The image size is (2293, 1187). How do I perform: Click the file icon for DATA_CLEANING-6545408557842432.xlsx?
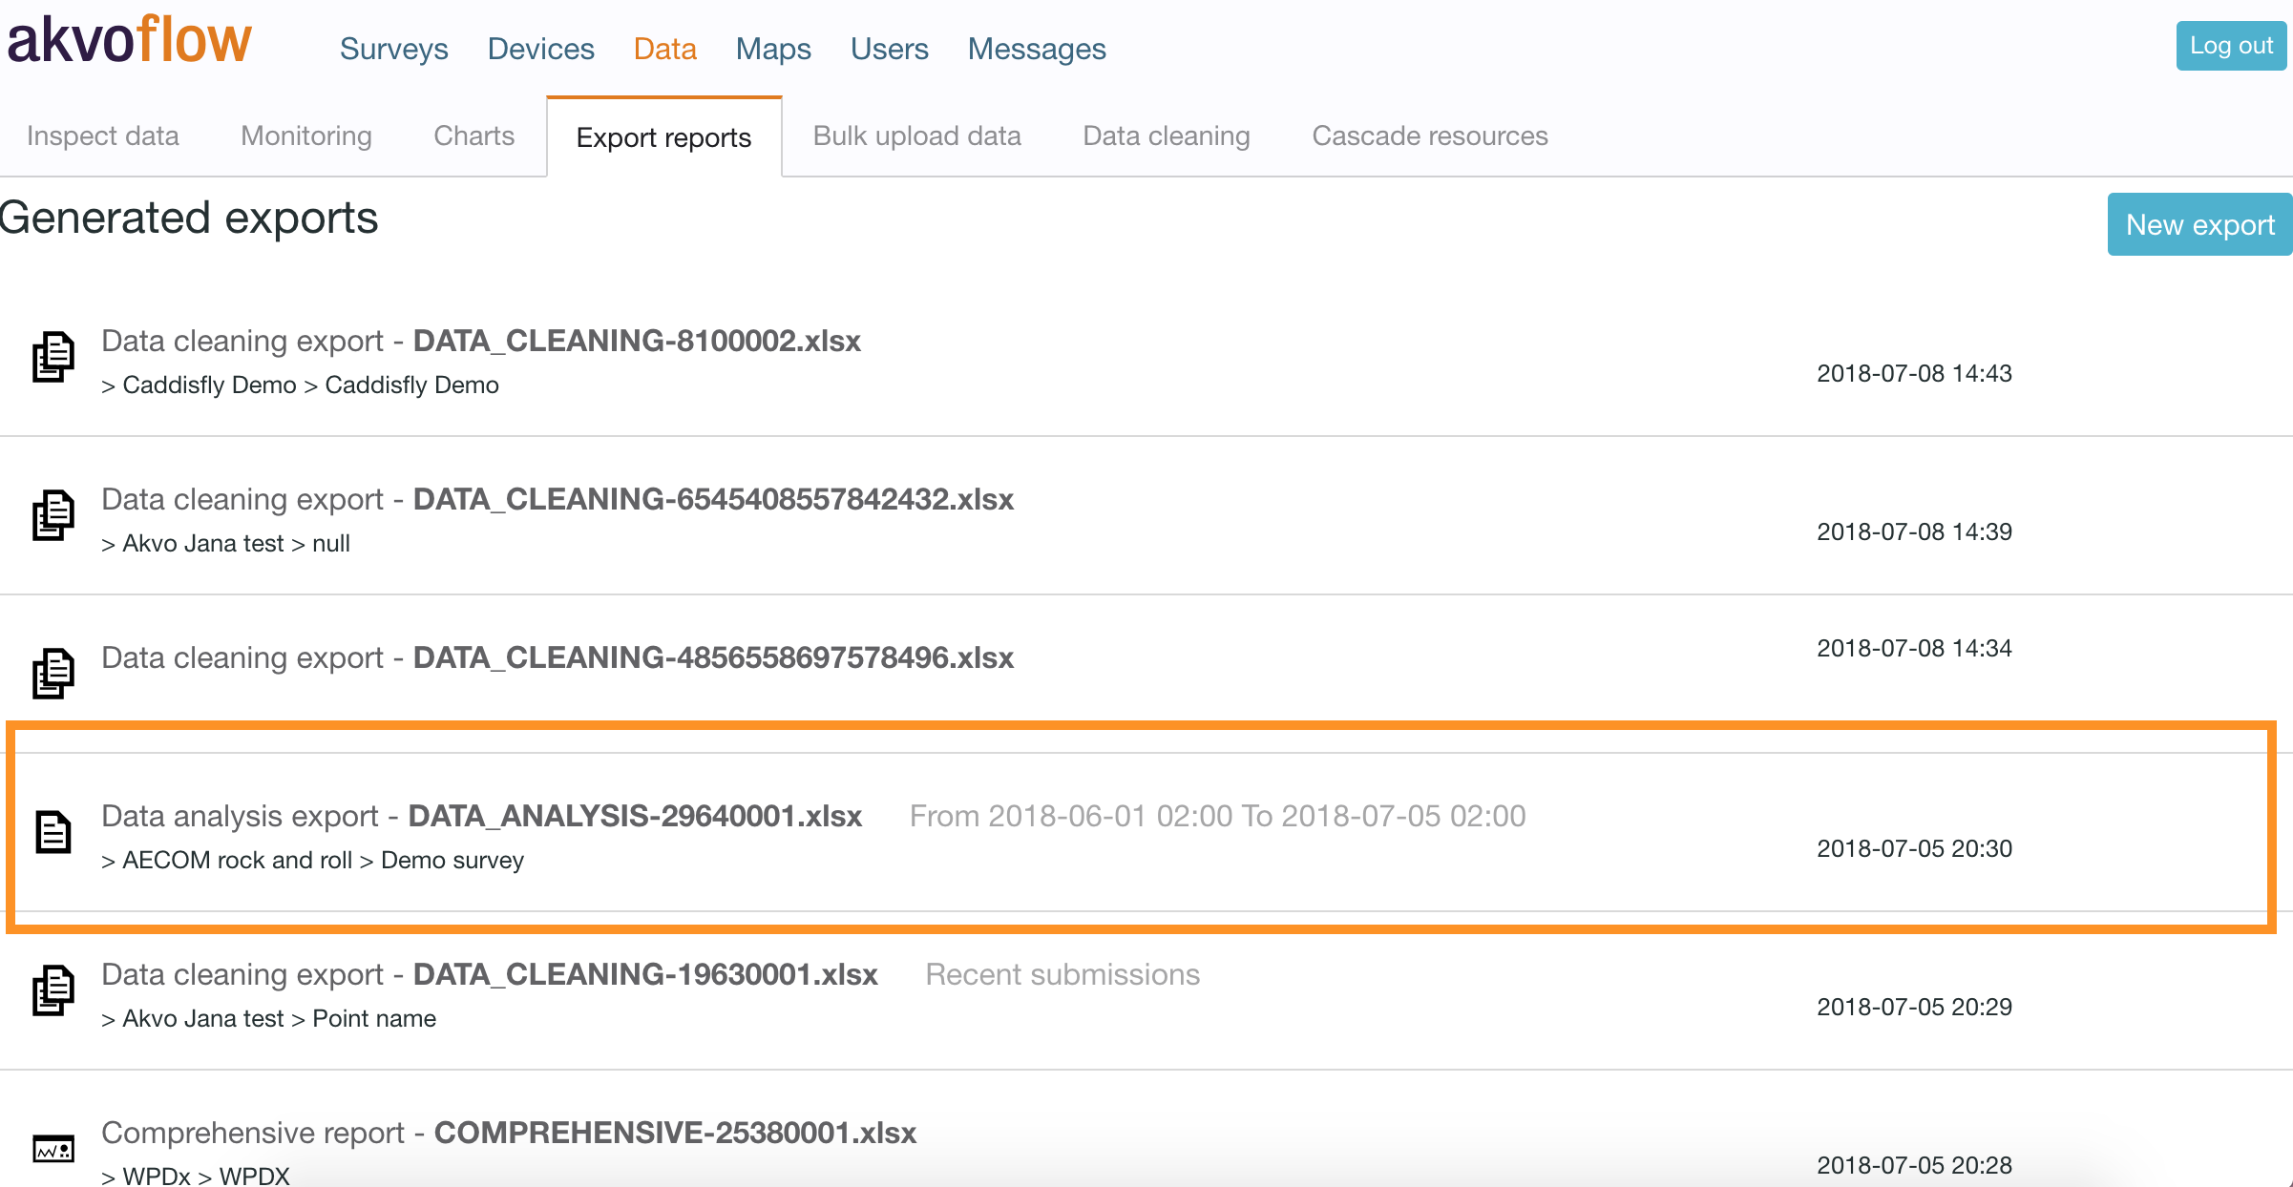[x=53, y=515]
